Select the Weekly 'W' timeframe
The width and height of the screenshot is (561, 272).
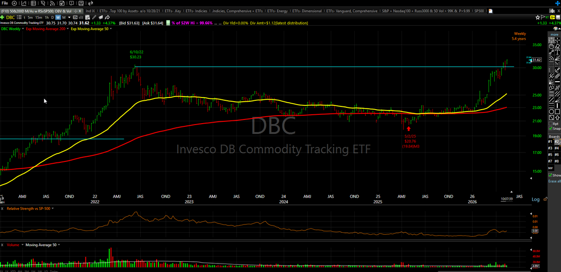click(x=58, y=17)
